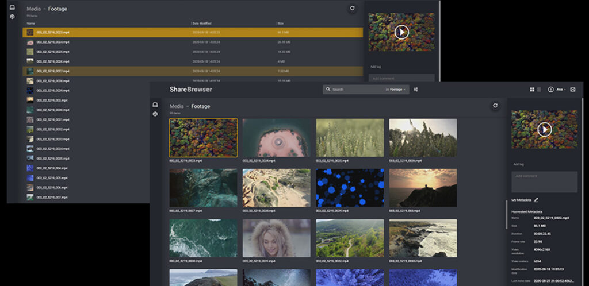Click the My Metadata heading
589x286 pixels.
click(521, 200)
